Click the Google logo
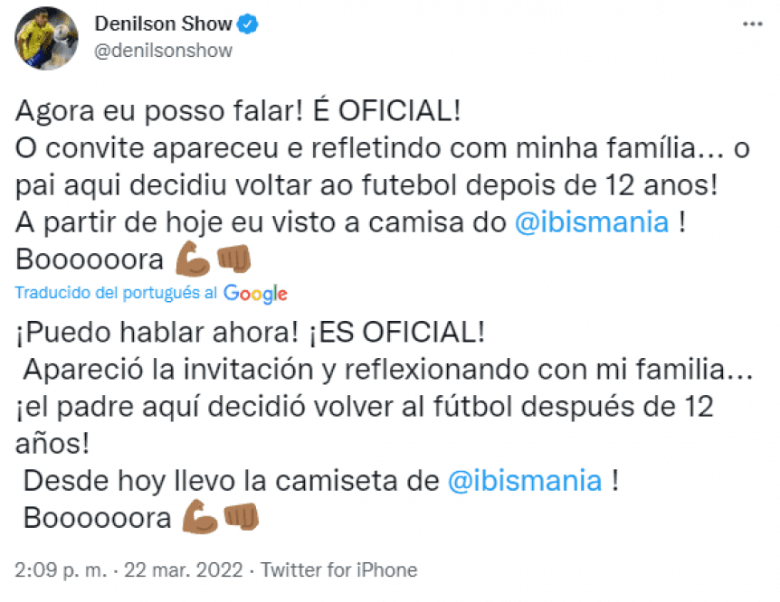 [x=255, y=293]
